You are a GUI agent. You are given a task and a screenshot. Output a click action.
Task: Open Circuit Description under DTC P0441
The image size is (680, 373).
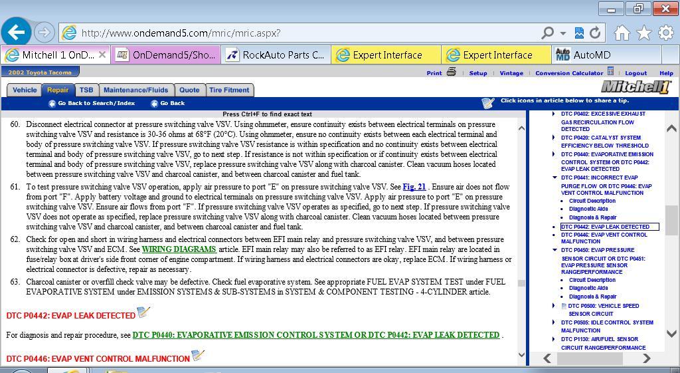click(592, 201)
